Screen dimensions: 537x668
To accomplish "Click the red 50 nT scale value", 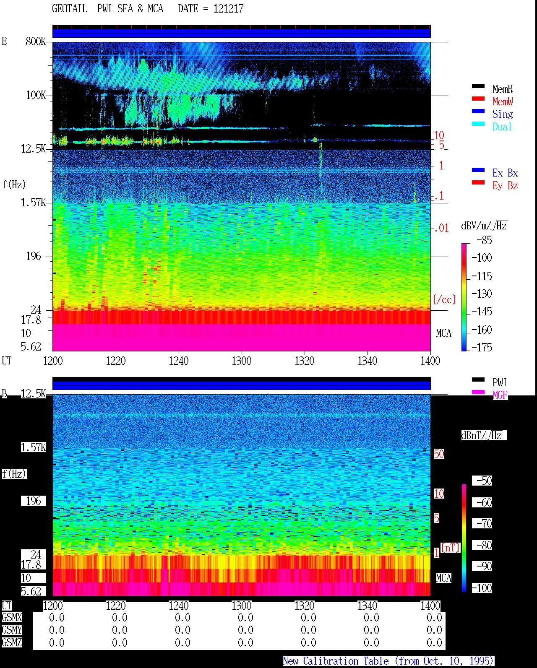I will pyautogui.click(x=439, y=454).
